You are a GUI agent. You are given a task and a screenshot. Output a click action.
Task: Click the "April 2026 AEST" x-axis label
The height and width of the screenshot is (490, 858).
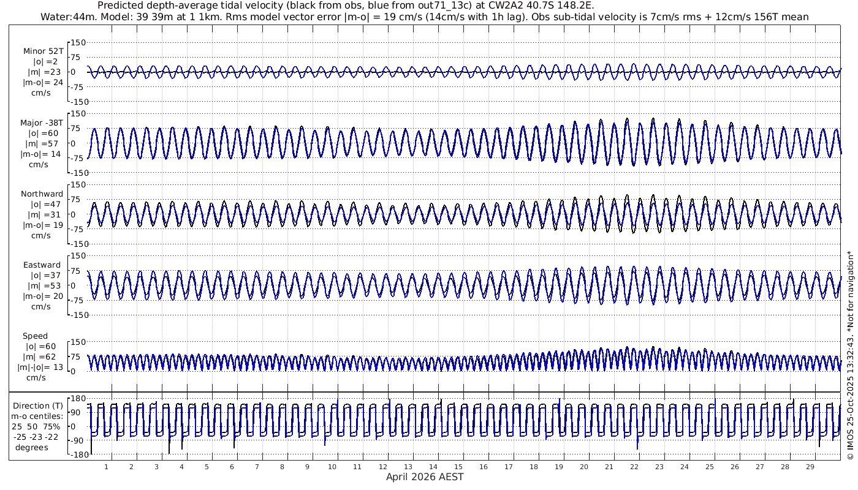click(425, 477)
